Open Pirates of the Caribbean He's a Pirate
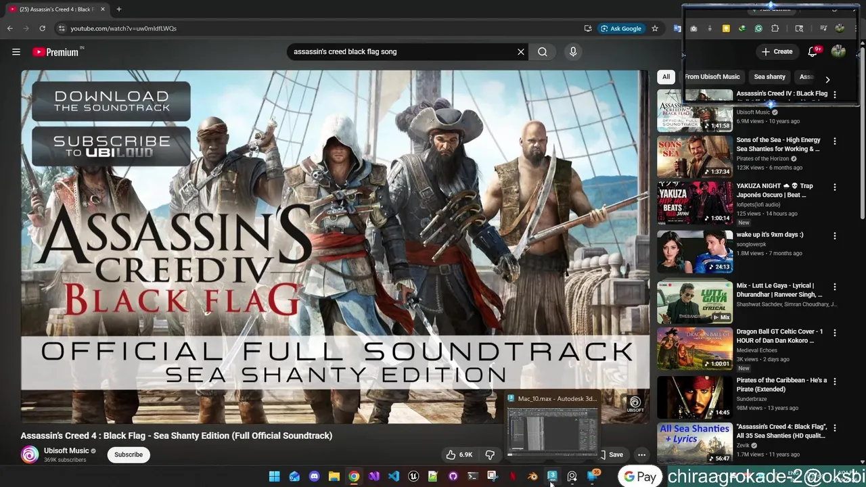Image resolution: width=866 pixels, height=487 pixels. [x=781, y=385]
